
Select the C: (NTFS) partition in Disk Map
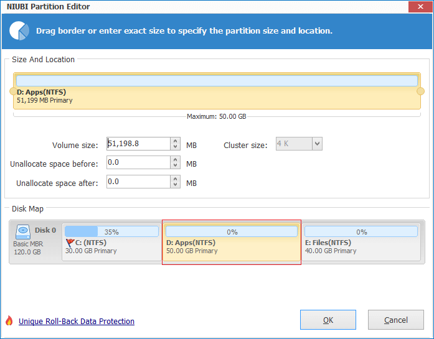click(111, 242)
